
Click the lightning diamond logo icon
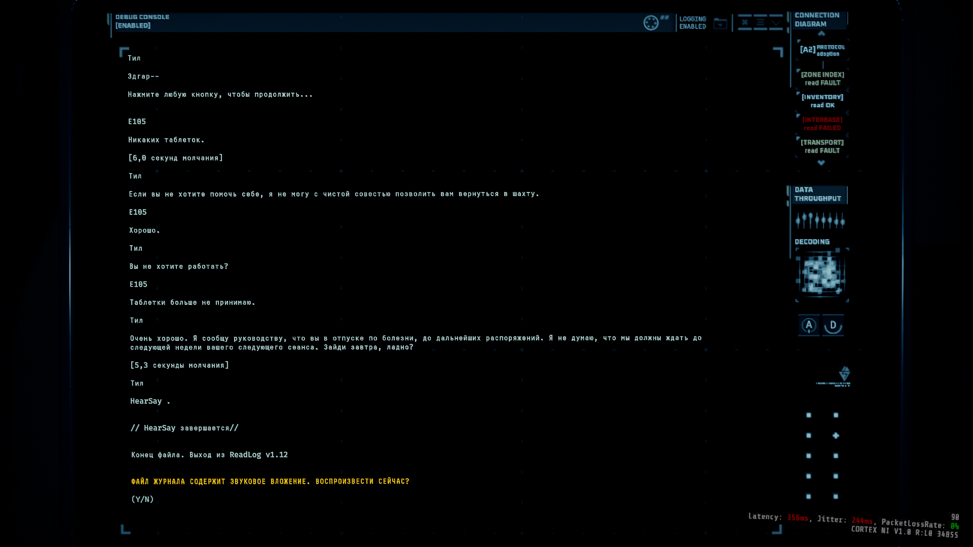pyautogui.click(x=844, y=374)
